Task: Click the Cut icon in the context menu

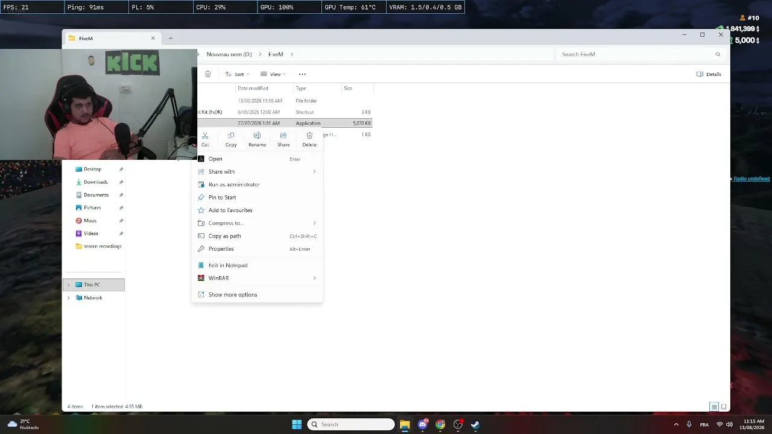Action: pyautogui.click(x=205, y=136)
